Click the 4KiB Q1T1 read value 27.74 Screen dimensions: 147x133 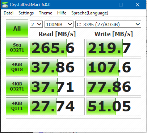coord(57,106)
